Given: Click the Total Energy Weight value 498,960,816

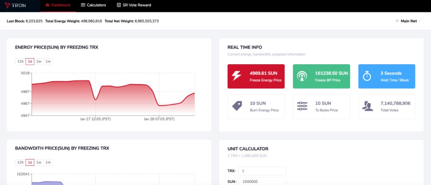Looking at the screenshot, I should [91, 21].
